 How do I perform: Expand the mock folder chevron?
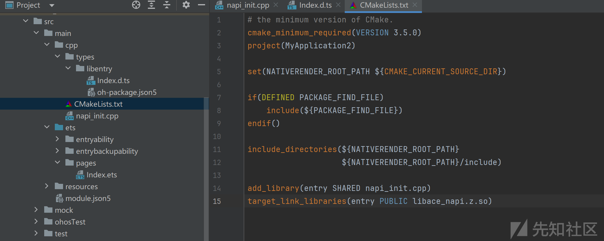36,209
